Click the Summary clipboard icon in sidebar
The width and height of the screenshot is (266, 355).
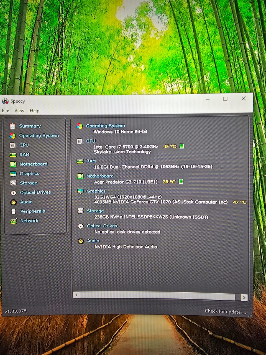click(x=12, y=126)
